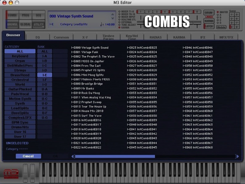
Task: Click the slider below control switch 8
Action: click(x=197, y=22)
